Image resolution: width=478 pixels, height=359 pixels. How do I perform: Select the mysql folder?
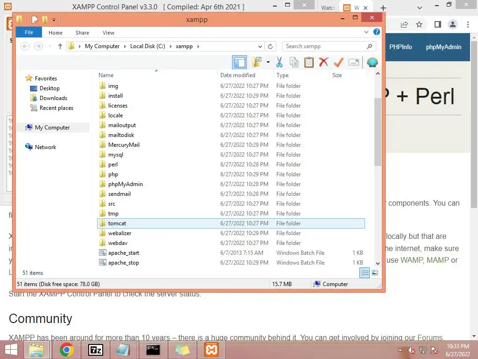[x=231, y=155]
